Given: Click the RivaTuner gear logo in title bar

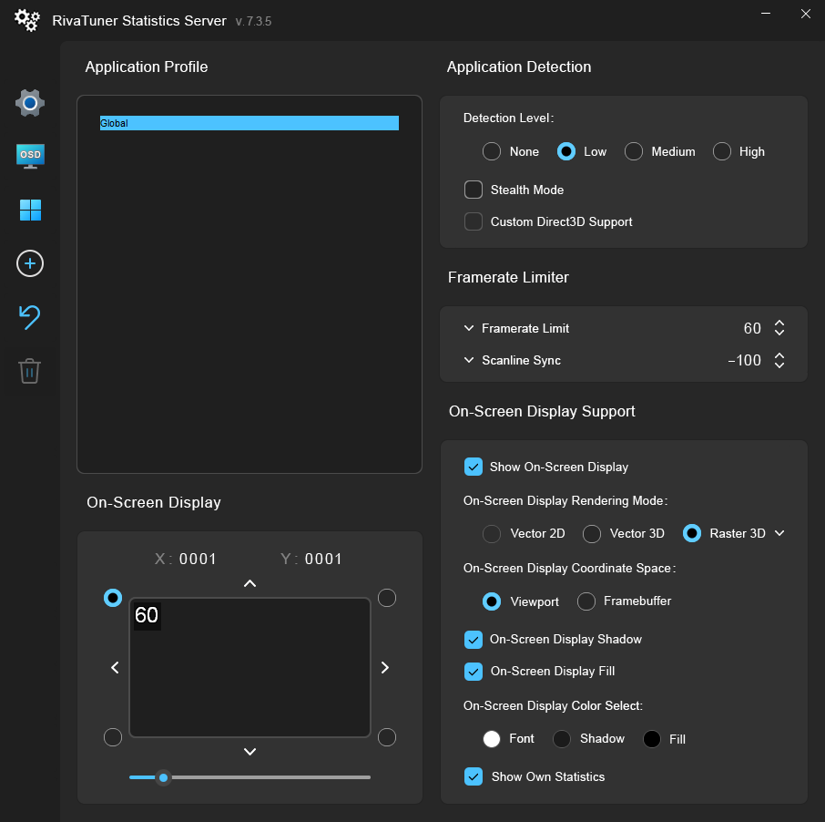Looking at the screenshot, I should click(26, 20).
